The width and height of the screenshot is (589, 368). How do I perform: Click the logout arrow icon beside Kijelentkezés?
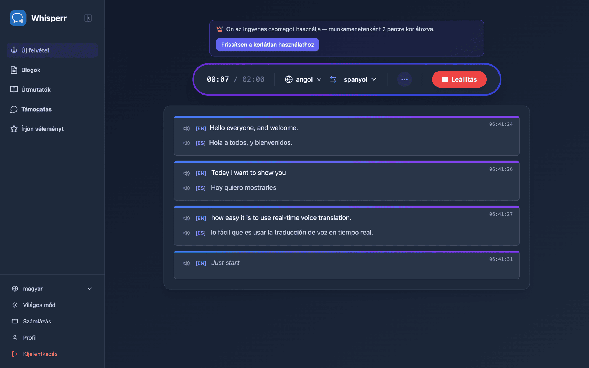pyautogui.click(x=15, y=354)
